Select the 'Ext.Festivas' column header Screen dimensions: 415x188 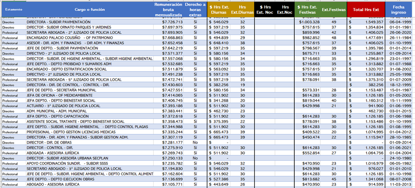click(334, 10)
